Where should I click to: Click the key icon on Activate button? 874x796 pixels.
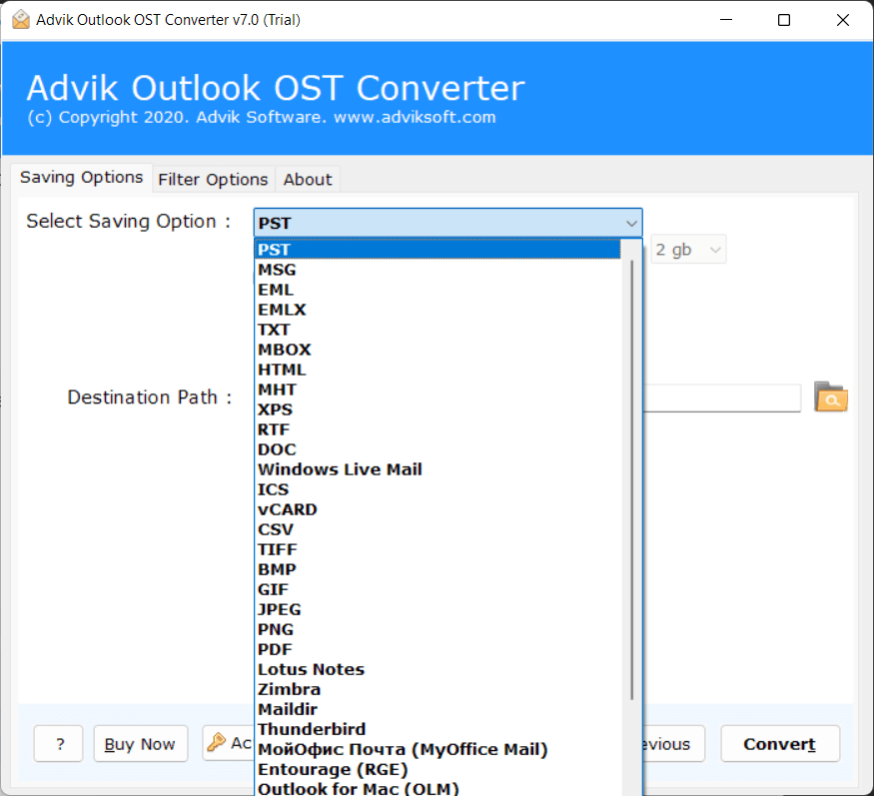click(217, 743)
